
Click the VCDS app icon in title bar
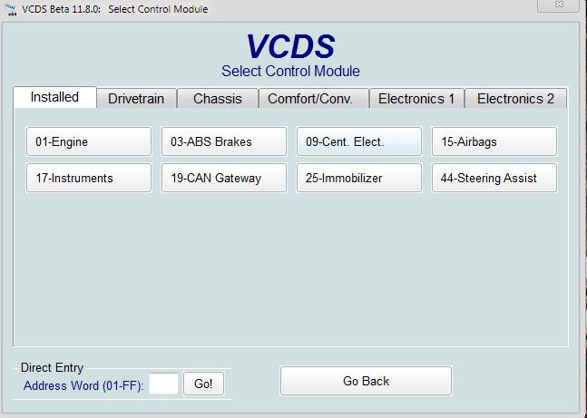[x=12, y=9]
